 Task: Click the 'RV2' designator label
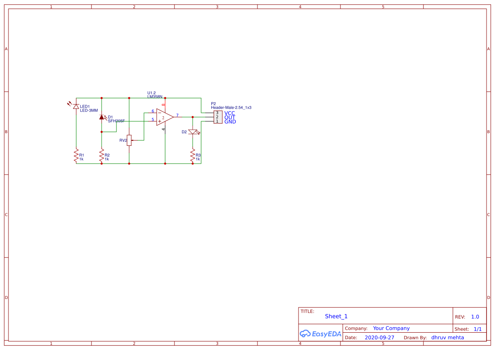click(123, 140)
